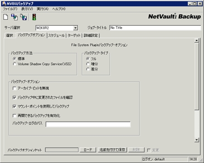Viewport: 204px width, 163px height.
Task: Click the scrollbar up arrow
Action: point(196,40)
